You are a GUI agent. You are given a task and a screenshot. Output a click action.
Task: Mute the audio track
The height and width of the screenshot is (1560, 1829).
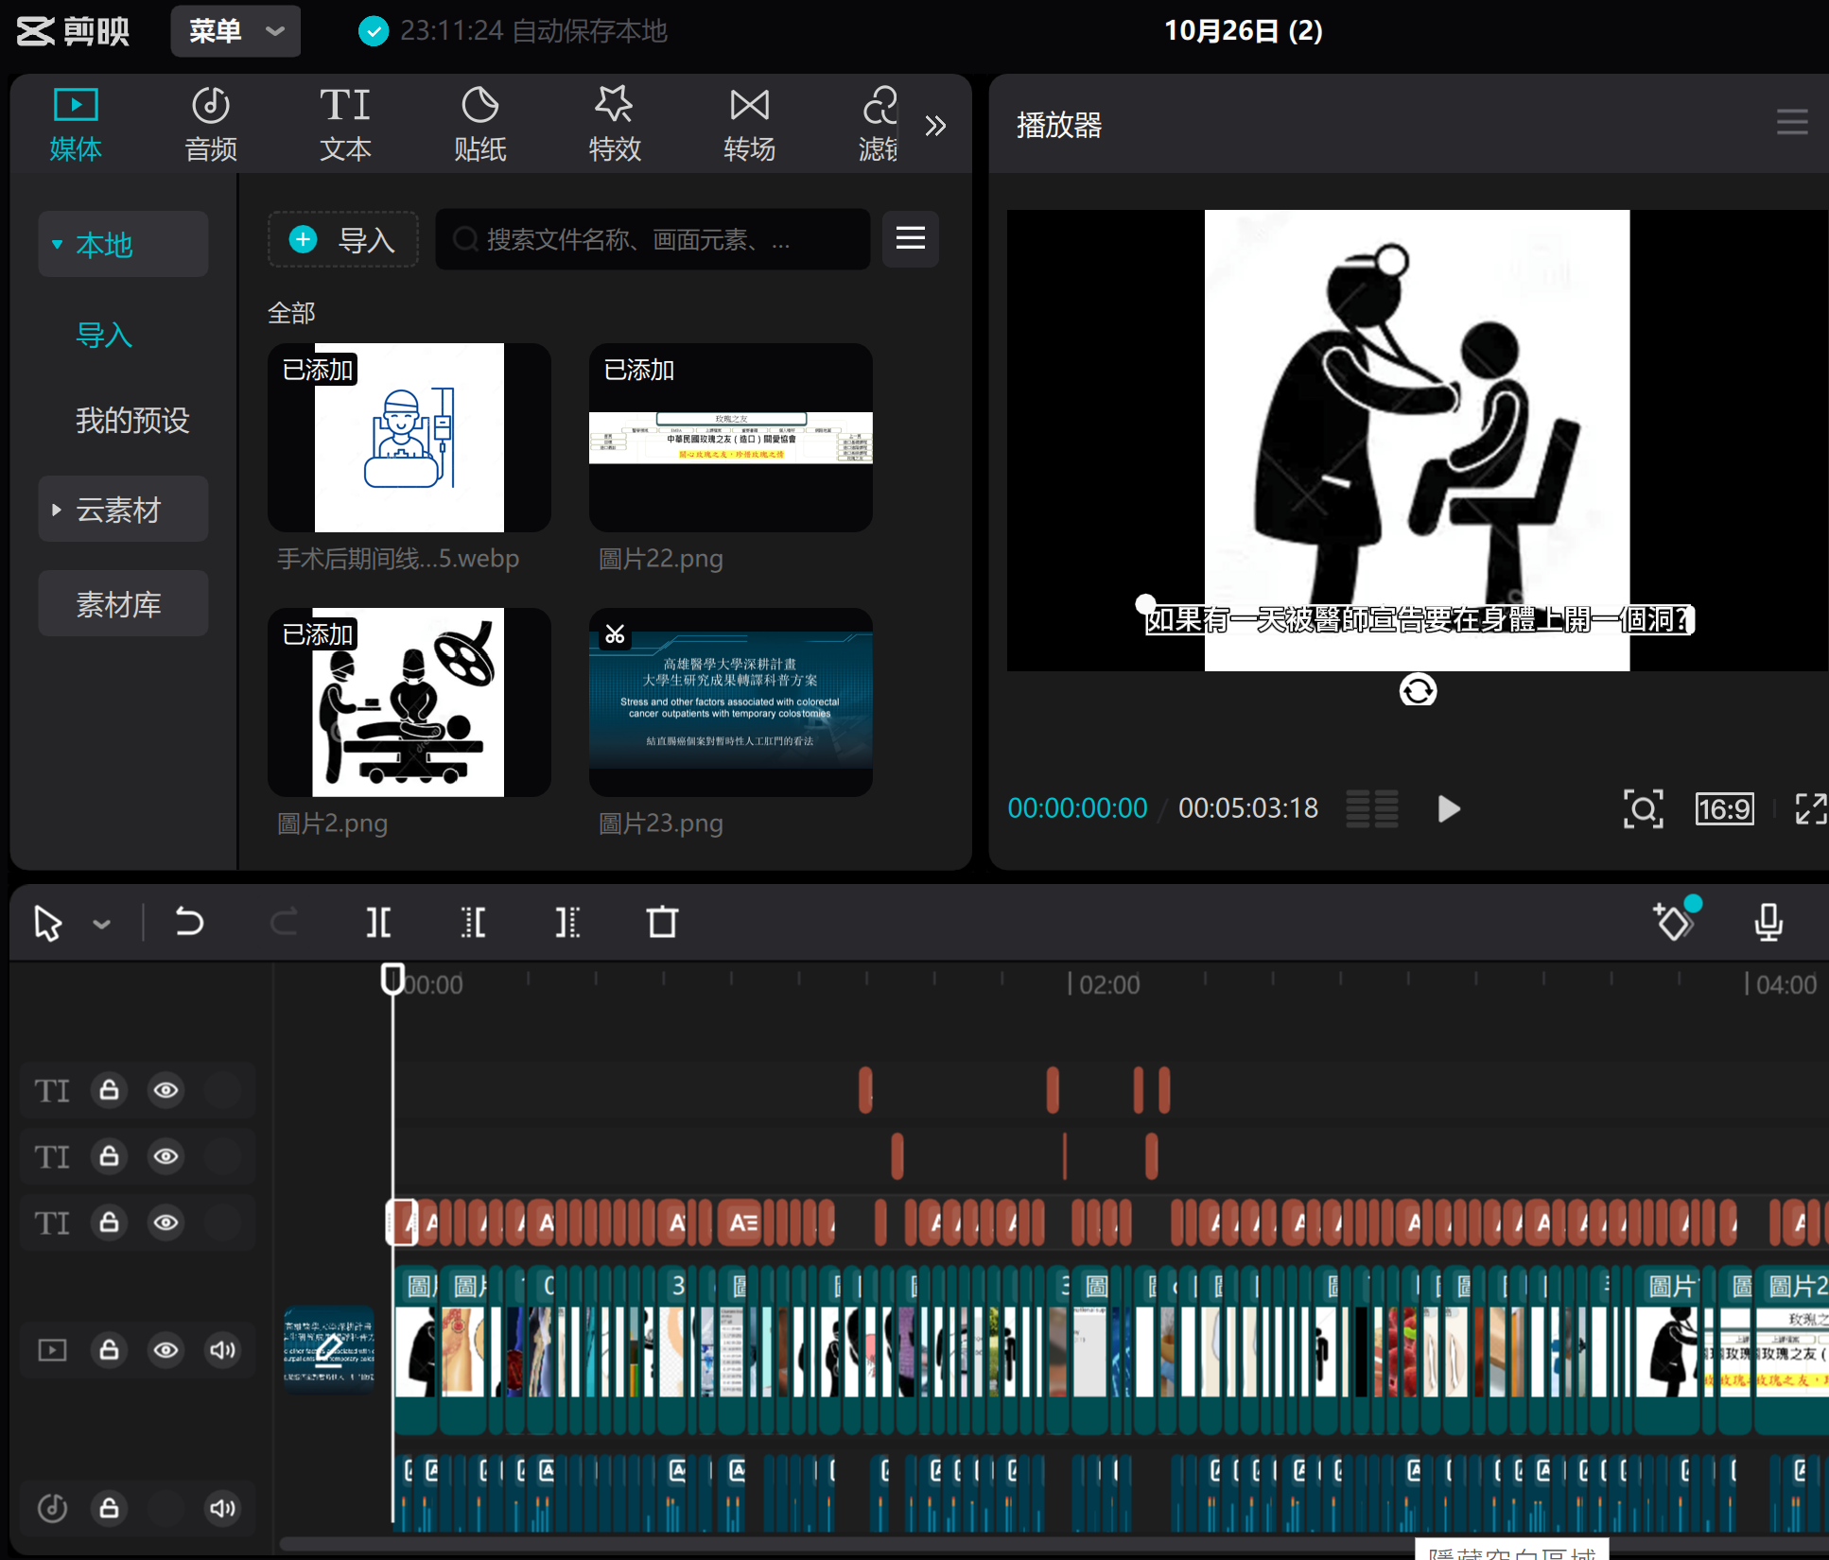tap(223, 1508)
